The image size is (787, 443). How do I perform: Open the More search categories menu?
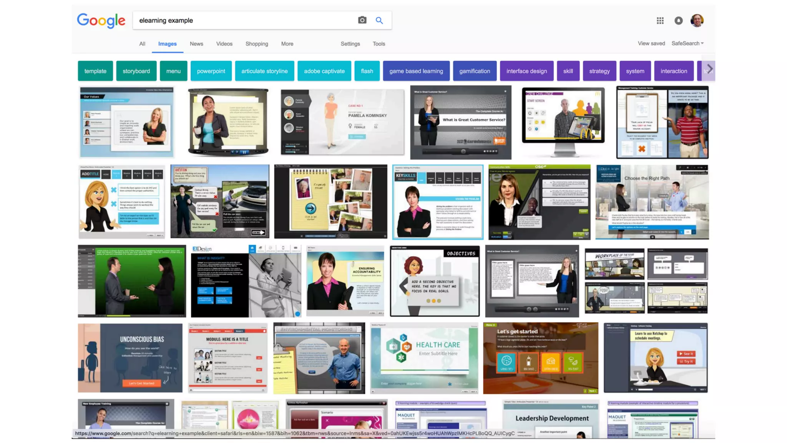click(287, 44)
